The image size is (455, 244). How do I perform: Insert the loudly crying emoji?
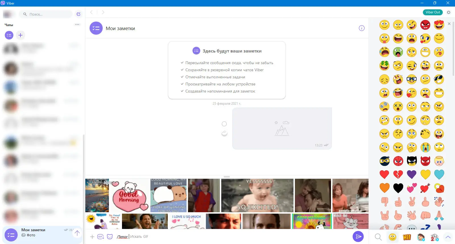(425, 148)
